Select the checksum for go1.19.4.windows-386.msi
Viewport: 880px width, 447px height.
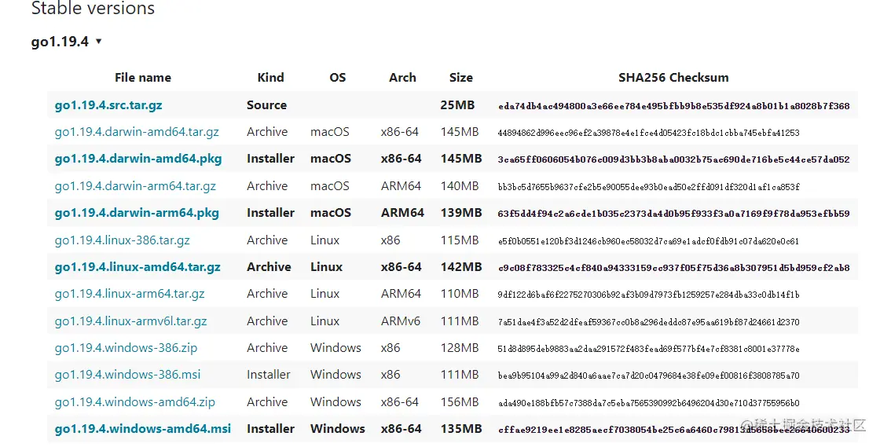coord(648,376)
